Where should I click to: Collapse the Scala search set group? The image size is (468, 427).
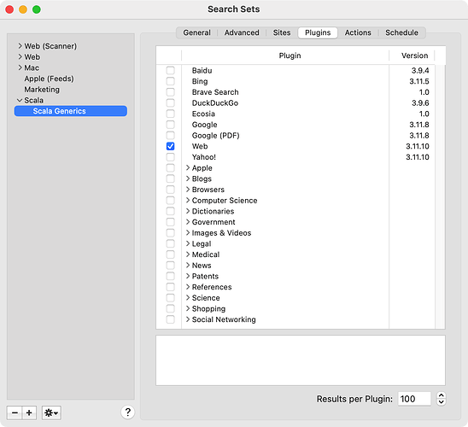tap(20, 100)
